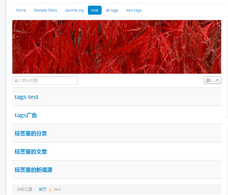
Task: Click the tags test list row background
Action: [117, 97]
